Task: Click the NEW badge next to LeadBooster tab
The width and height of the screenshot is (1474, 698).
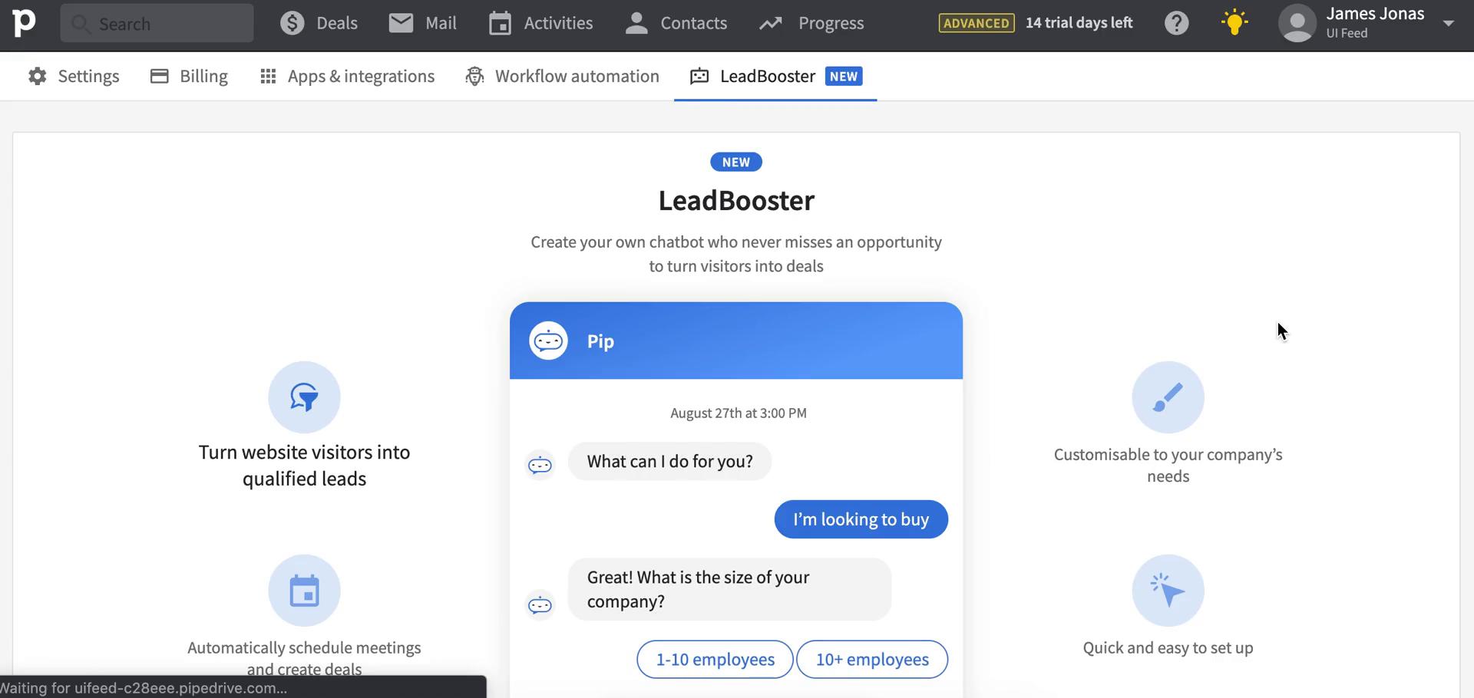Action: click(844, 76)
